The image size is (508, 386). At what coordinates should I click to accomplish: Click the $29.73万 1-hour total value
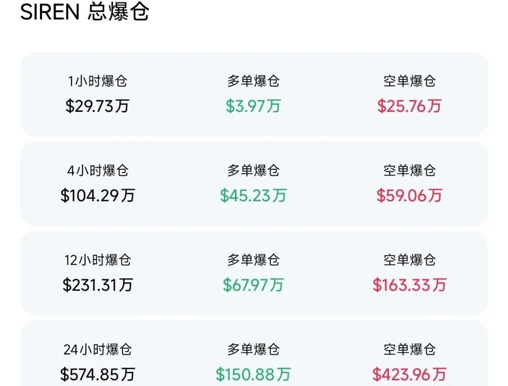tap(97, 106)
